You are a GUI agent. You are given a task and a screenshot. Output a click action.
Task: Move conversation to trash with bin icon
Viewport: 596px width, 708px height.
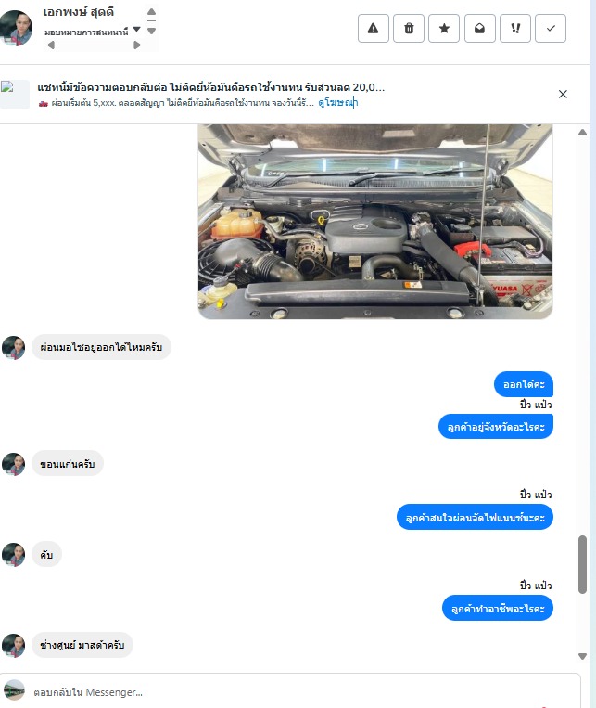pyautogui.click(x=409, y=29)
